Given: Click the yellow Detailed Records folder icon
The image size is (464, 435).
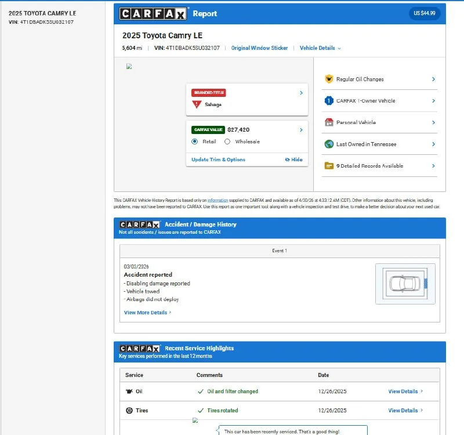Looking at the screenshot, I should (329, 166).
